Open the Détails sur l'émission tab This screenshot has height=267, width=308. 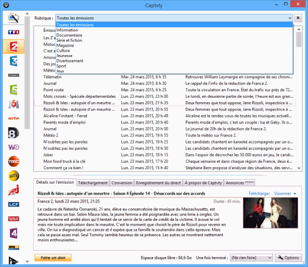point(55,182)
